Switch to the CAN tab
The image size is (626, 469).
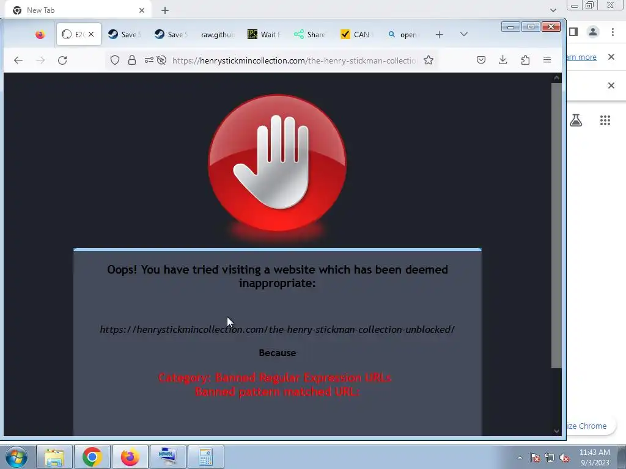(x=356, y=35)
